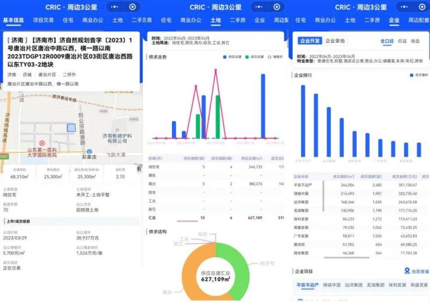The image size is (430, 303).
Task: Toggle the 供应总建 blue legend marker
Action: [225, 57]
